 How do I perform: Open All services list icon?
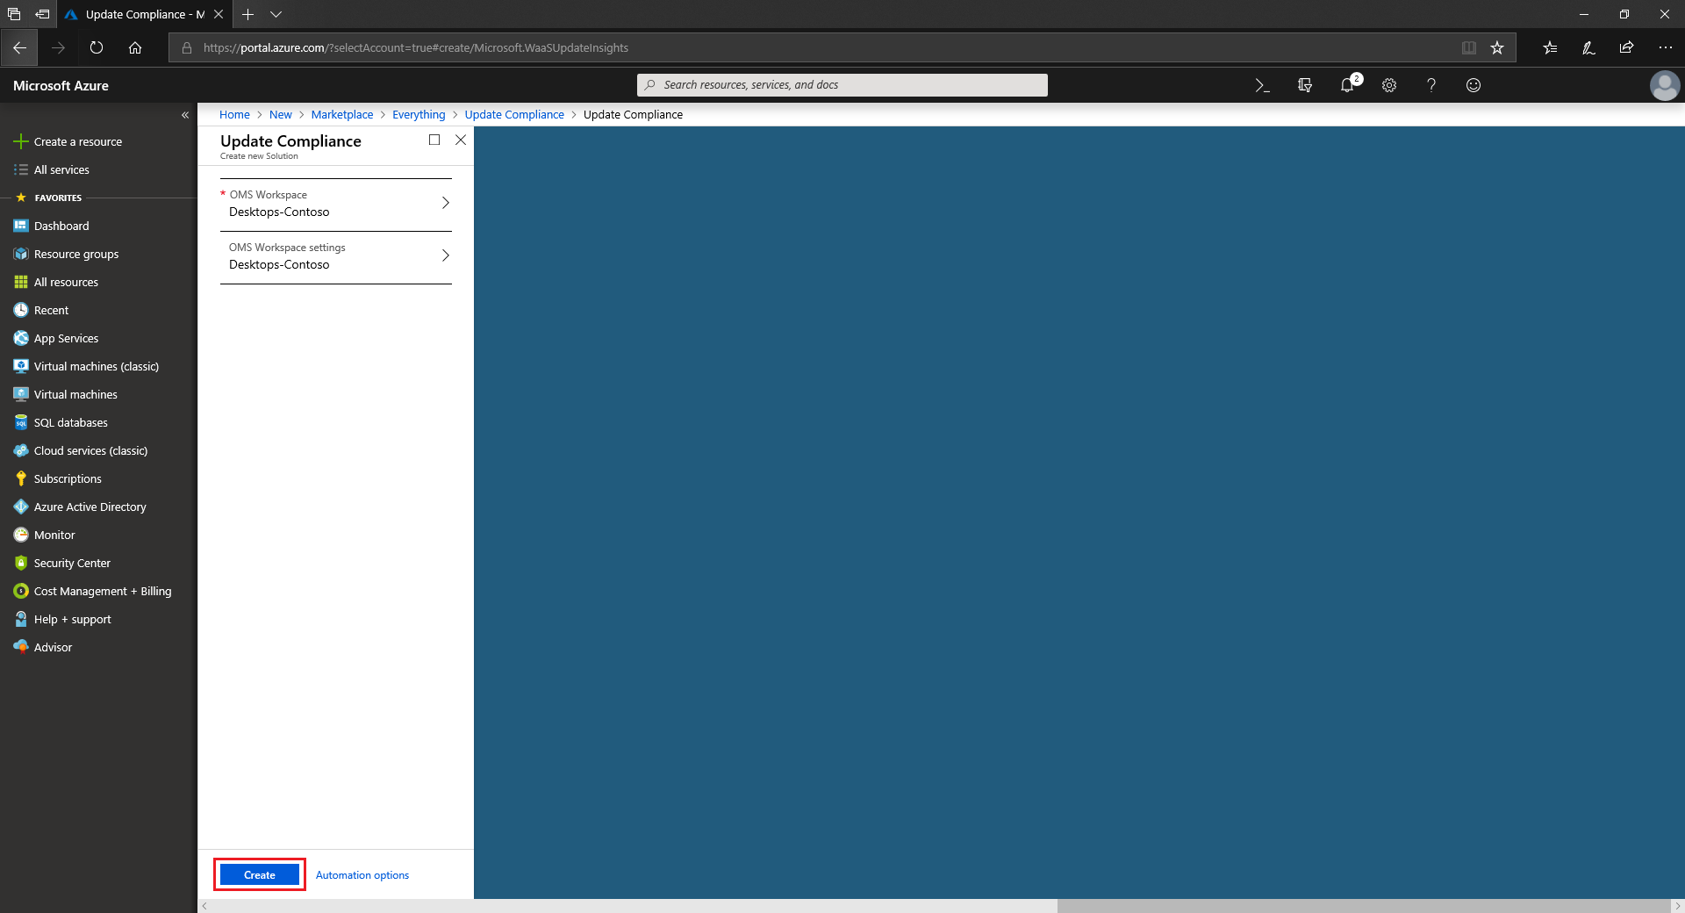pyautogui.click(x=21, y=169)
